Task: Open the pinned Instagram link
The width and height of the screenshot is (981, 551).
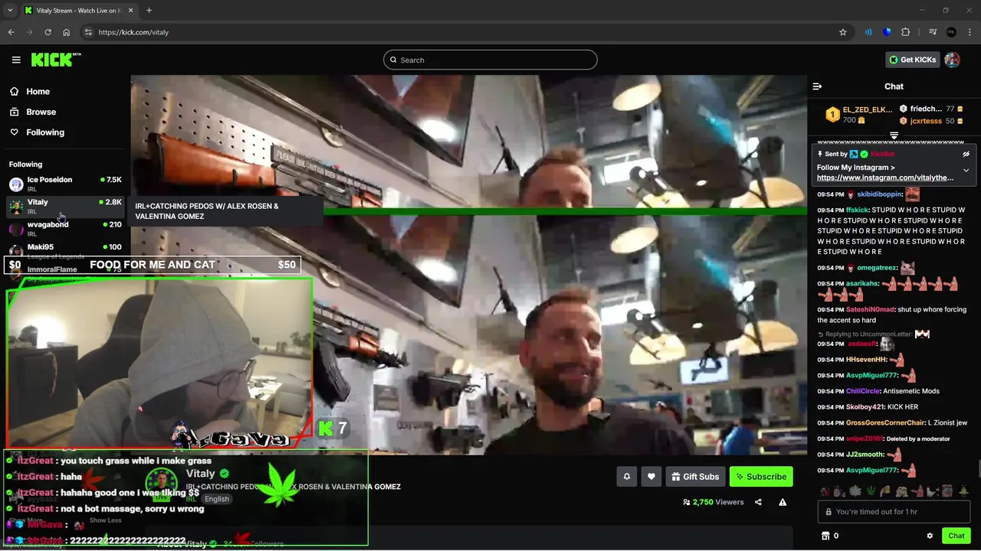Action: point(885,178)
